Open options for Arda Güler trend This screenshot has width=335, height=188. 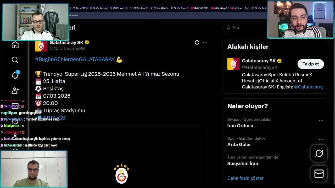click(321, 139)
